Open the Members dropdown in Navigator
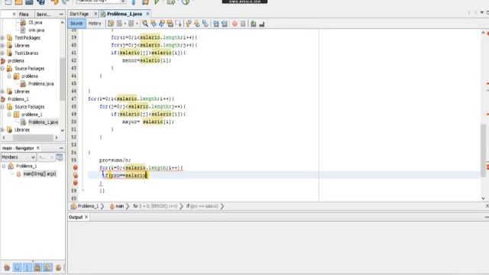The image size is (489, 275). [x=18, y=157]
